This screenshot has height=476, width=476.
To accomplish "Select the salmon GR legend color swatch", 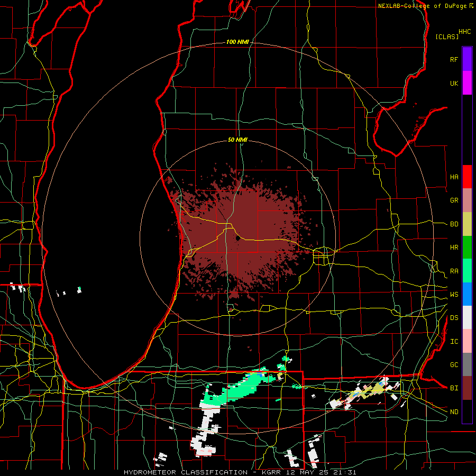I will (467, 200).
